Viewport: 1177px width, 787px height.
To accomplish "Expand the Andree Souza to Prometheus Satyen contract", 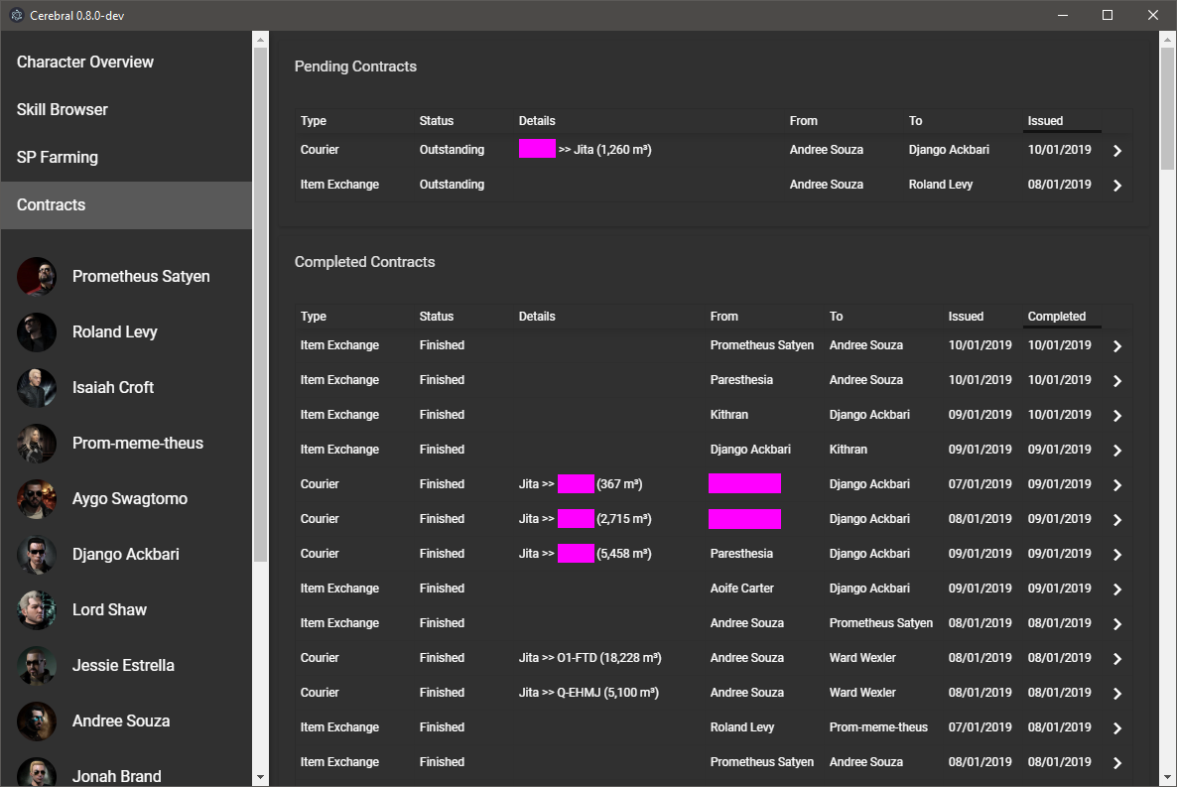I will tap(1116, 624).
